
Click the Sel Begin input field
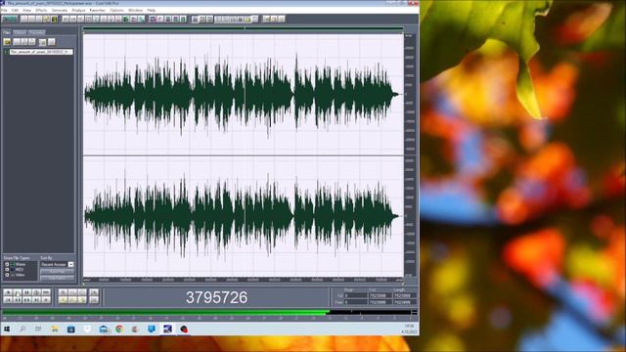click(x=355, y=295)
